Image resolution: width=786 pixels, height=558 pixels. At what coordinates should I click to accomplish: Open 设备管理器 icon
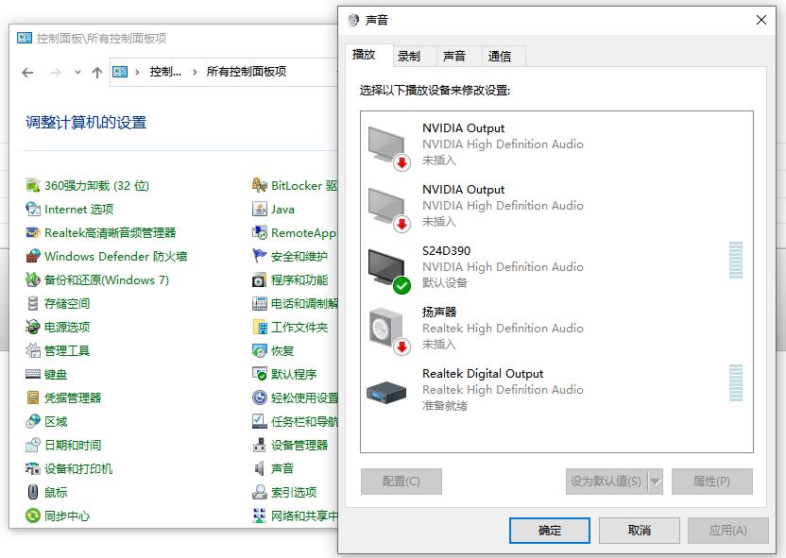(259, 445)
